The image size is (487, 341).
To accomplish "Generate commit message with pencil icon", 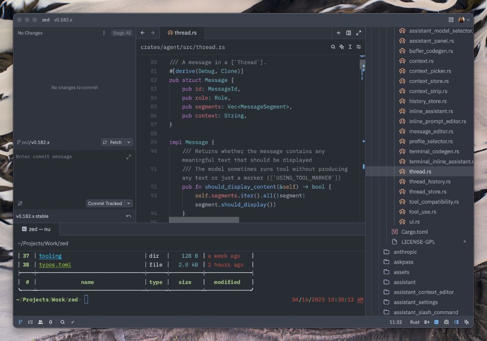I will pyautogui.click(x=20, y=204).
